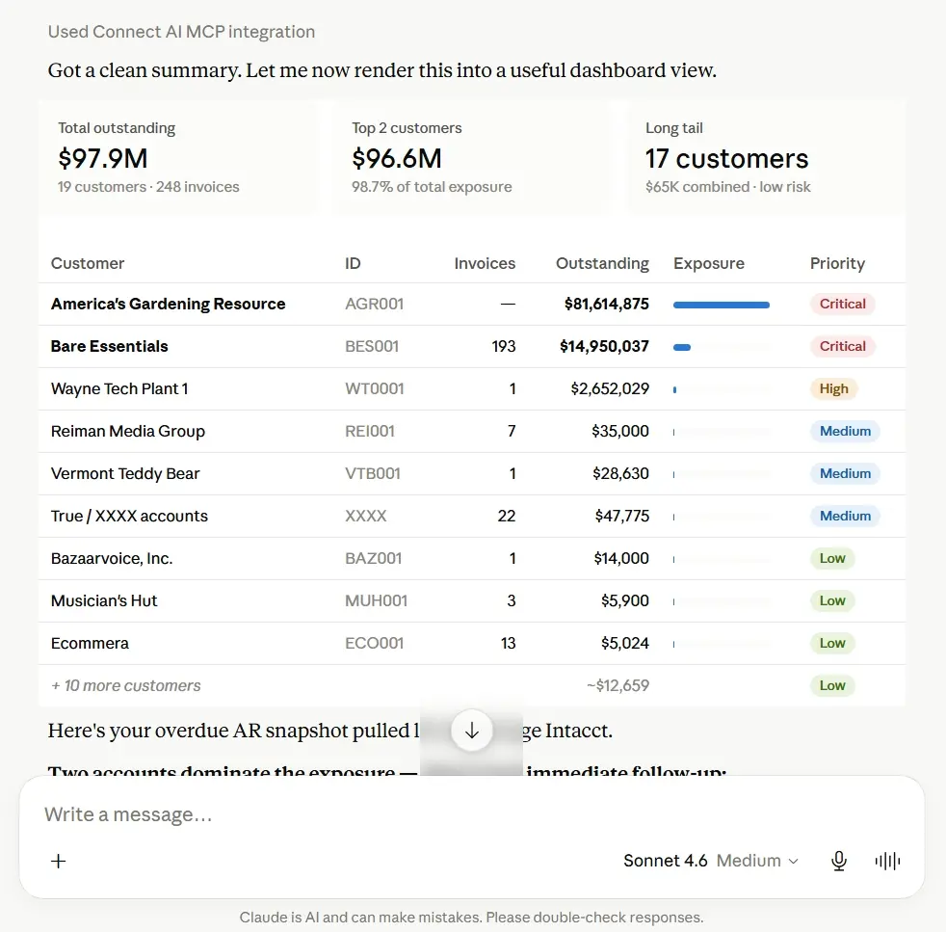Viewport: 946px width, 932px height.
Task: Select Bare Essentials customer name
Action: tap(109, 346)
